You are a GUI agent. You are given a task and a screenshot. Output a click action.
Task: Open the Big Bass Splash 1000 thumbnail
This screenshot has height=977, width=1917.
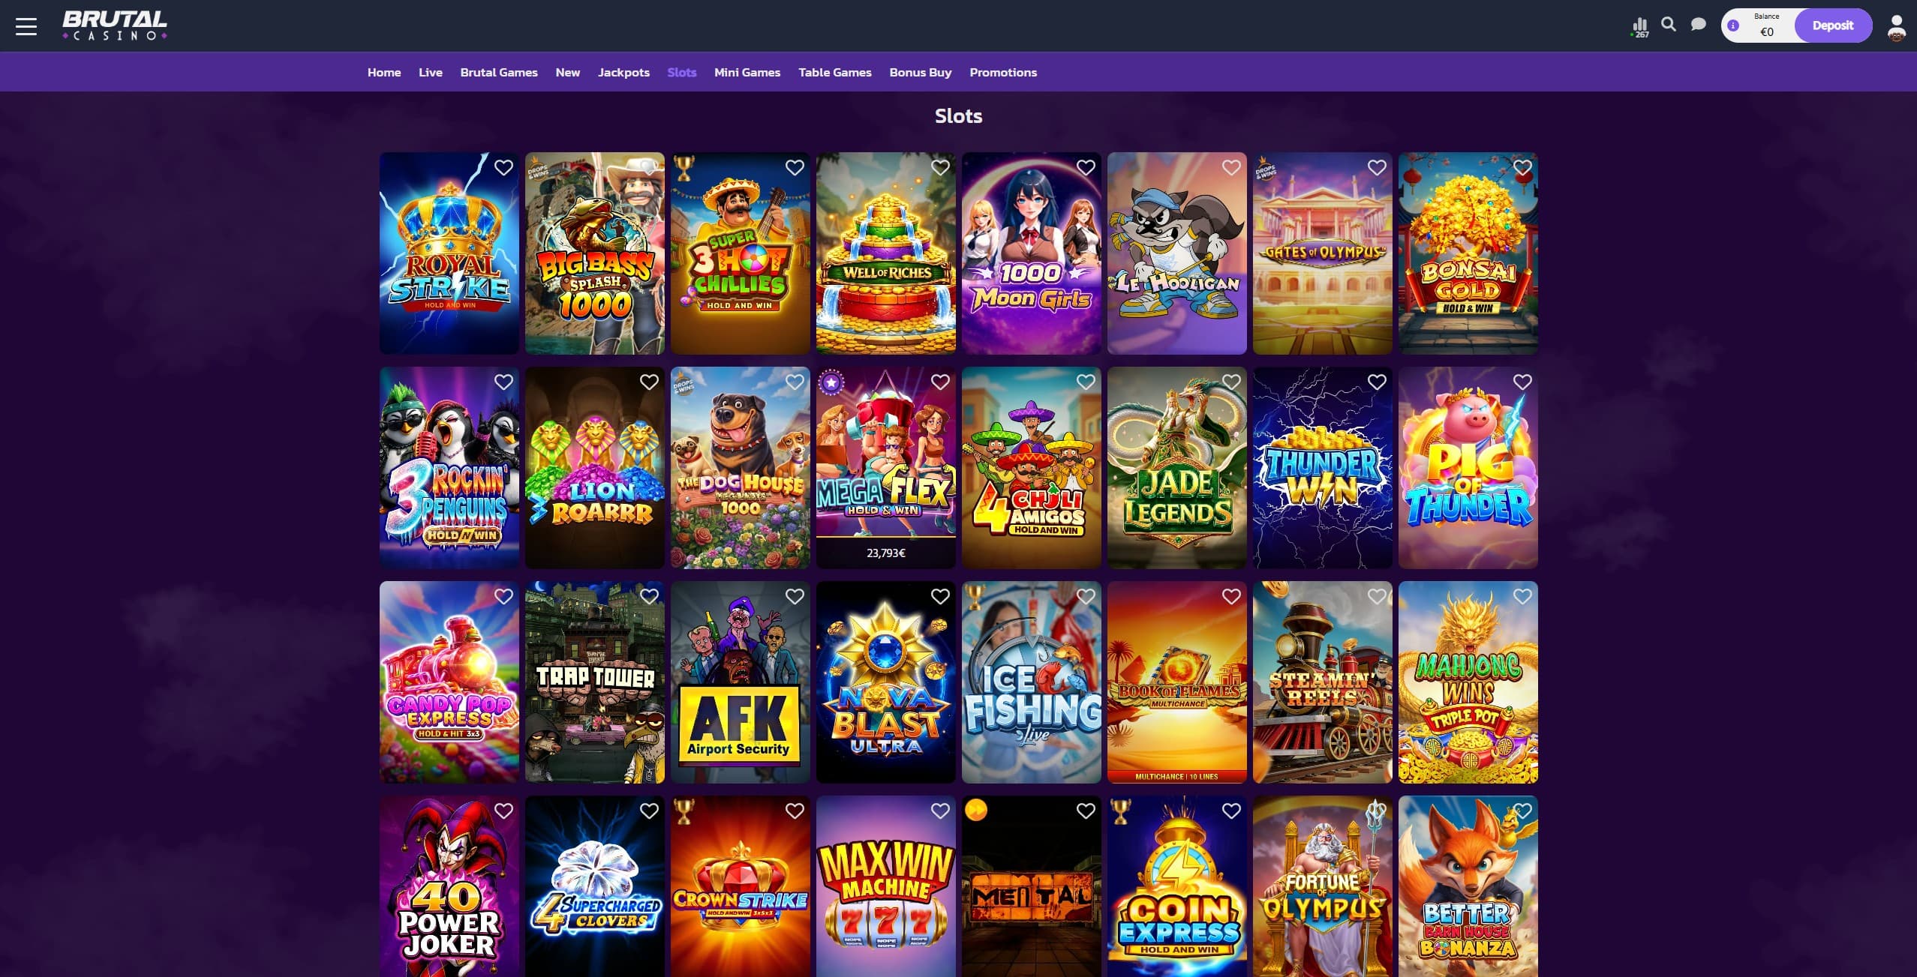click(595, 253)
